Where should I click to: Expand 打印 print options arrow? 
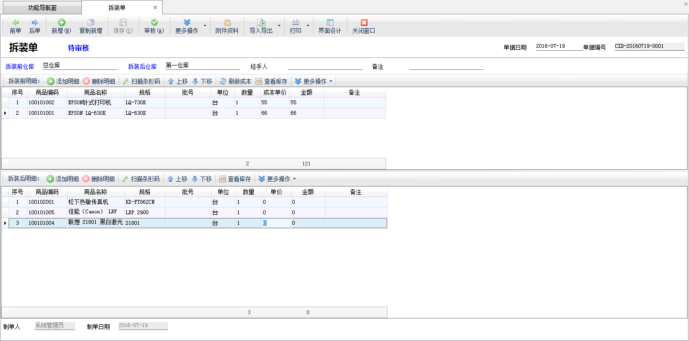click(308, 25)
